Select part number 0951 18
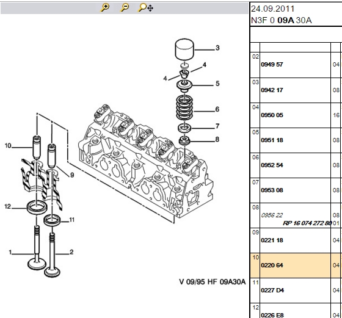This screenshot has height=318, width=342. [272, 140]
